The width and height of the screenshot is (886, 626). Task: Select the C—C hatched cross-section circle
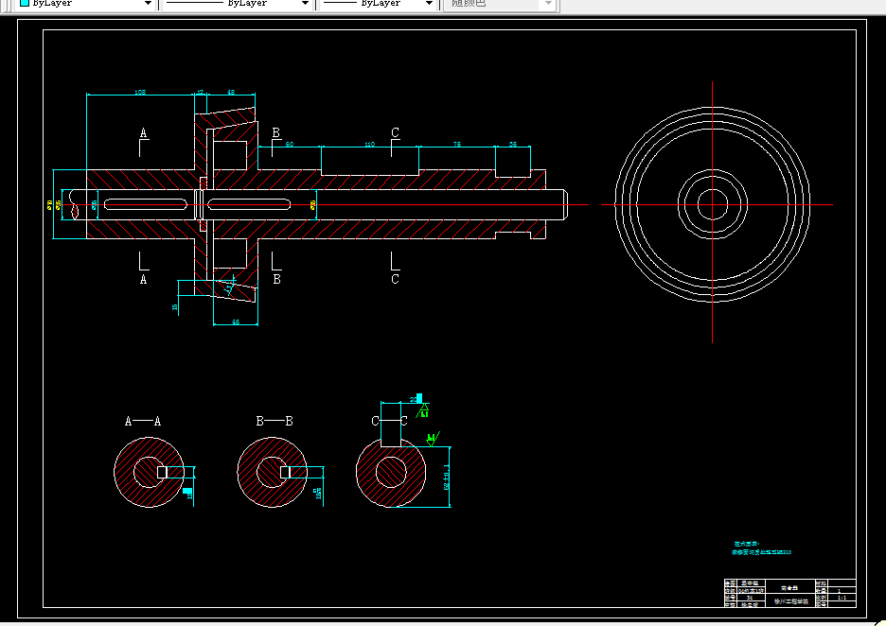[x=391, y=472]
